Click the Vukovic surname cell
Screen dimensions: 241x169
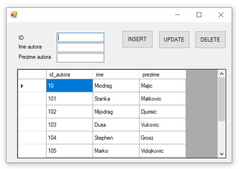click(162, 125)
